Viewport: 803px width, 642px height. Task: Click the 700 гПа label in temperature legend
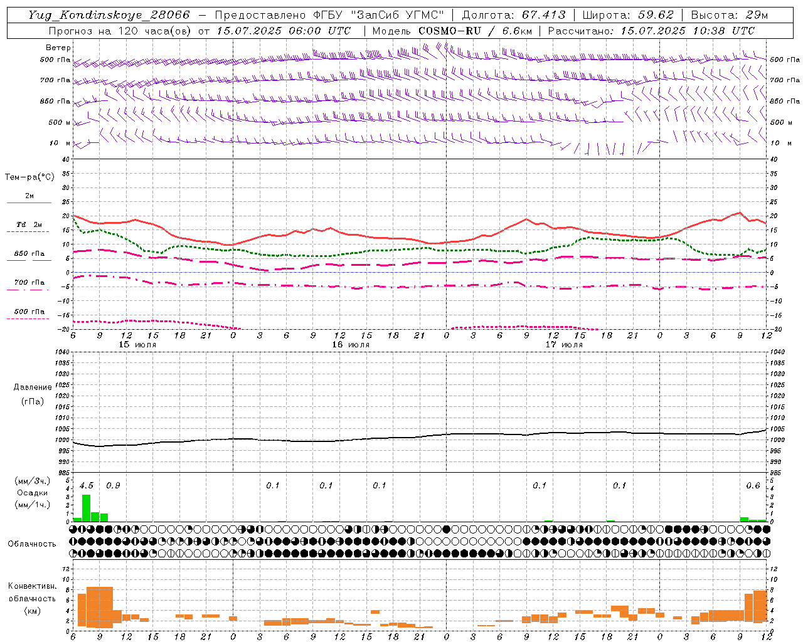pyautogui.click(x=29, y=283)
